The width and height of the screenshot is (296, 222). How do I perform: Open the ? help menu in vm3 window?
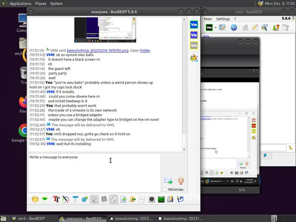click(235, 19)
